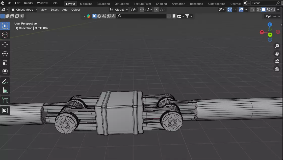Viewport: 283px width, 160px height.
Task: Toggle X-Ray view
Action: 252,10
